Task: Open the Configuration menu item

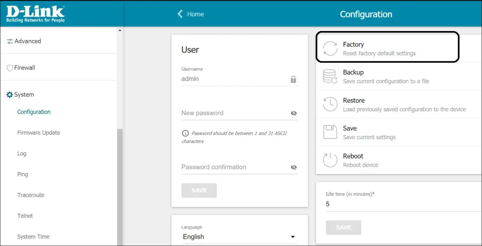Action: 34,112
